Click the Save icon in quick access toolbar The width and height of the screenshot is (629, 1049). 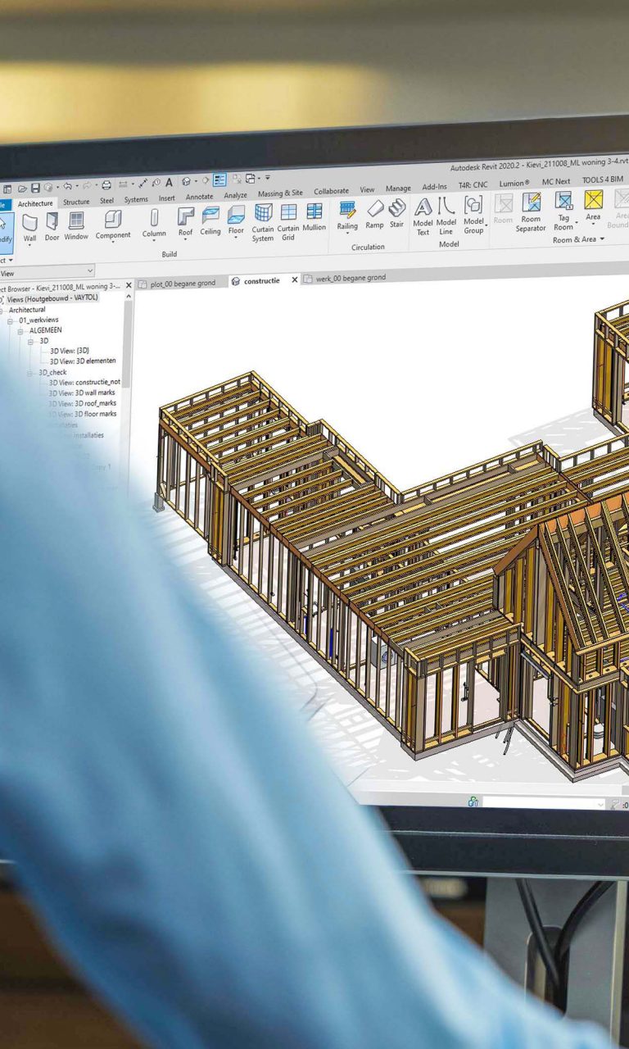point(35,188)
